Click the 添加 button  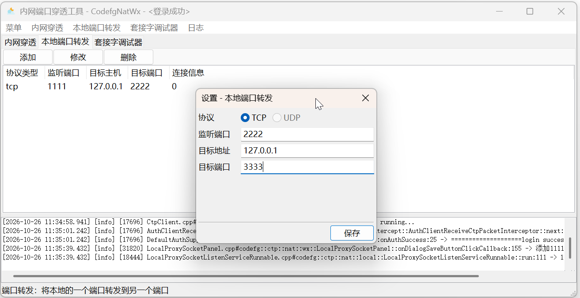(x=28, y=57)
